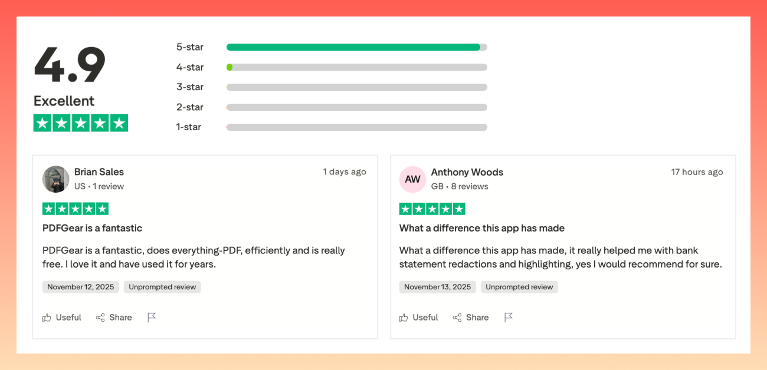
Task: Open 'What a difference this app has made' title
Action: click(481, 228)
